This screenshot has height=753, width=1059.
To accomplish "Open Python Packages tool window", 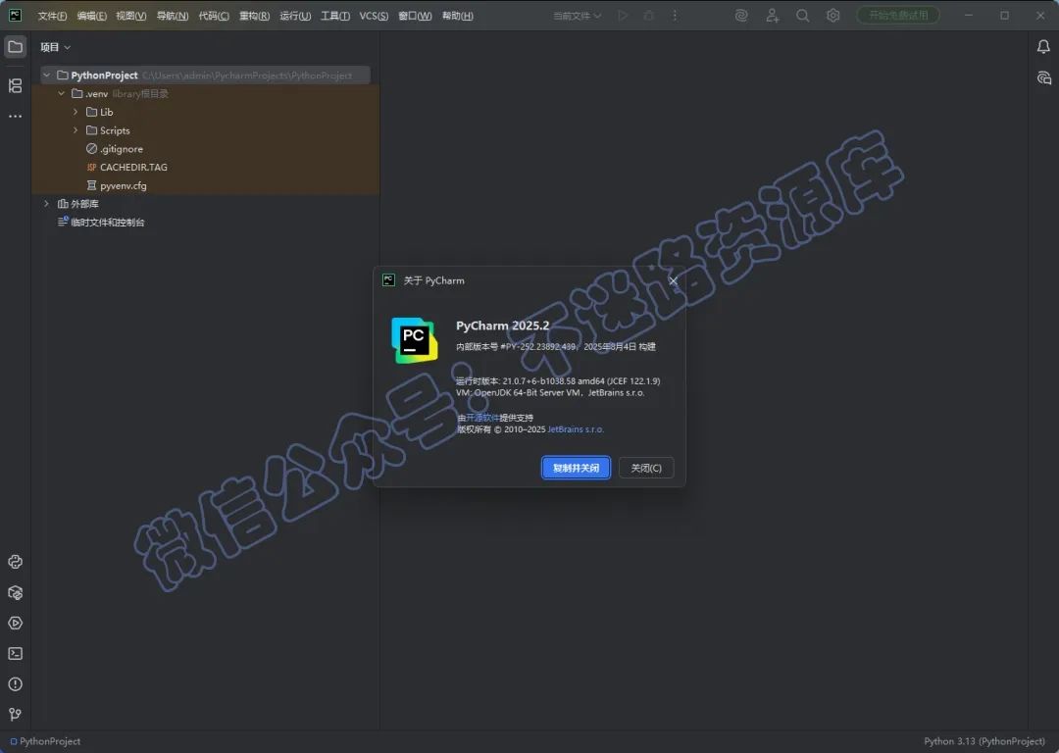I will point(15,593).
